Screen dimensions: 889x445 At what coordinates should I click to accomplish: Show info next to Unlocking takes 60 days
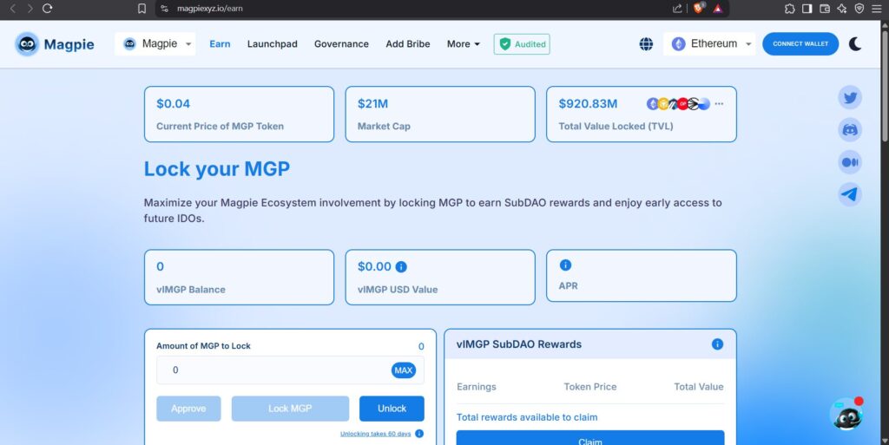coord(419,434)
